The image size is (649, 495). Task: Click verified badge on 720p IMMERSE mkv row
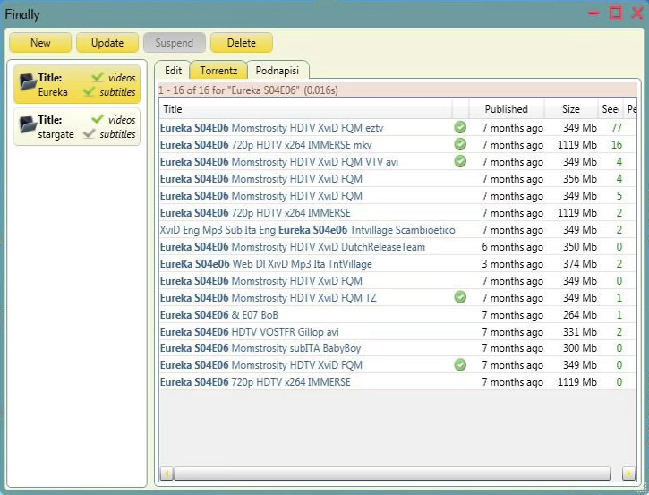tap(460, 144)
